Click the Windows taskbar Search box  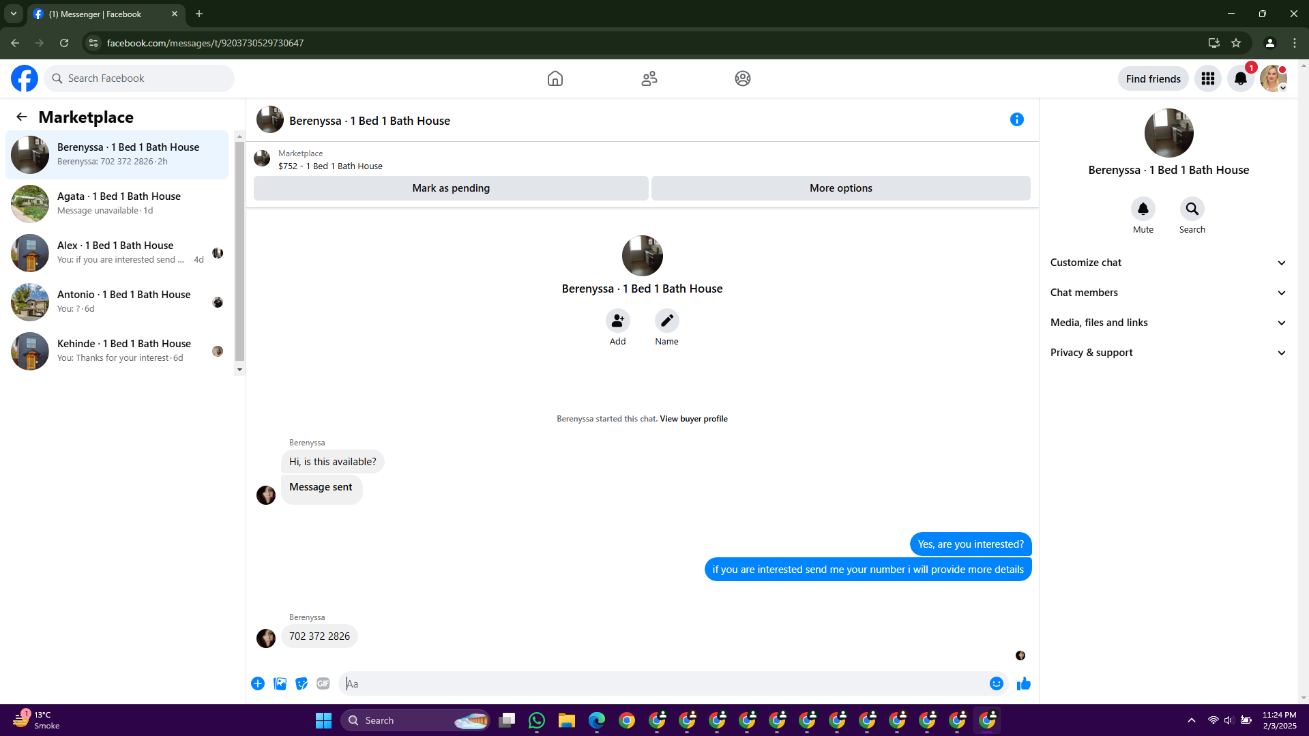[415, 720]
